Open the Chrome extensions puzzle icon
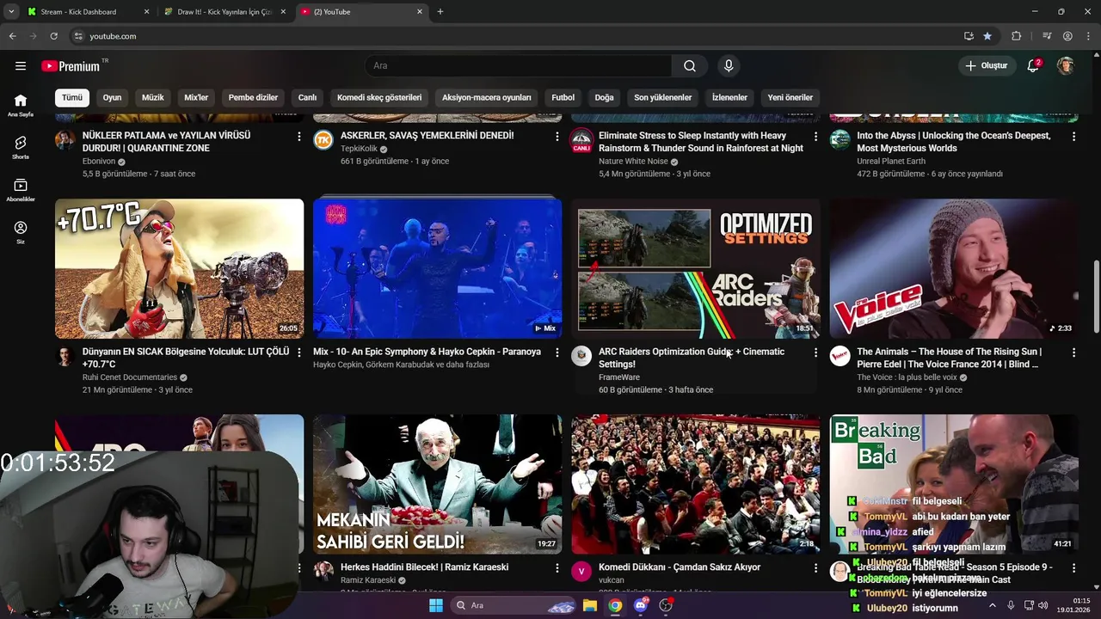This screenshot has width=1101, height=619. (x=1016, y=36)
